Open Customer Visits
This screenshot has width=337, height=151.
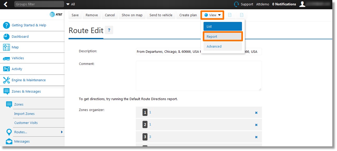pyautogui.click(x=26, y=123)
